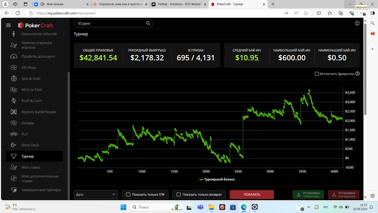Switch to the Моя музыка browser tab
Screen dimensions: 378x213
[x=62, y=4]
